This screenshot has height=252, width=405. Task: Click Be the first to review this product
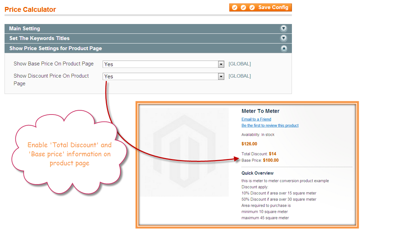point(270,125)
